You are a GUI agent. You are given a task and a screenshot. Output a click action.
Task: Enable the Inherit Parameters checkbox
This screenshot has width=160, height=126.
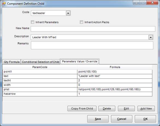coord(32,22)
